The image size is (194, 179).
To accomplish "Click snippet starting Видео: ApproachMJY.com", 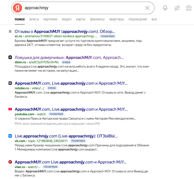I will [x=82, y=173].
